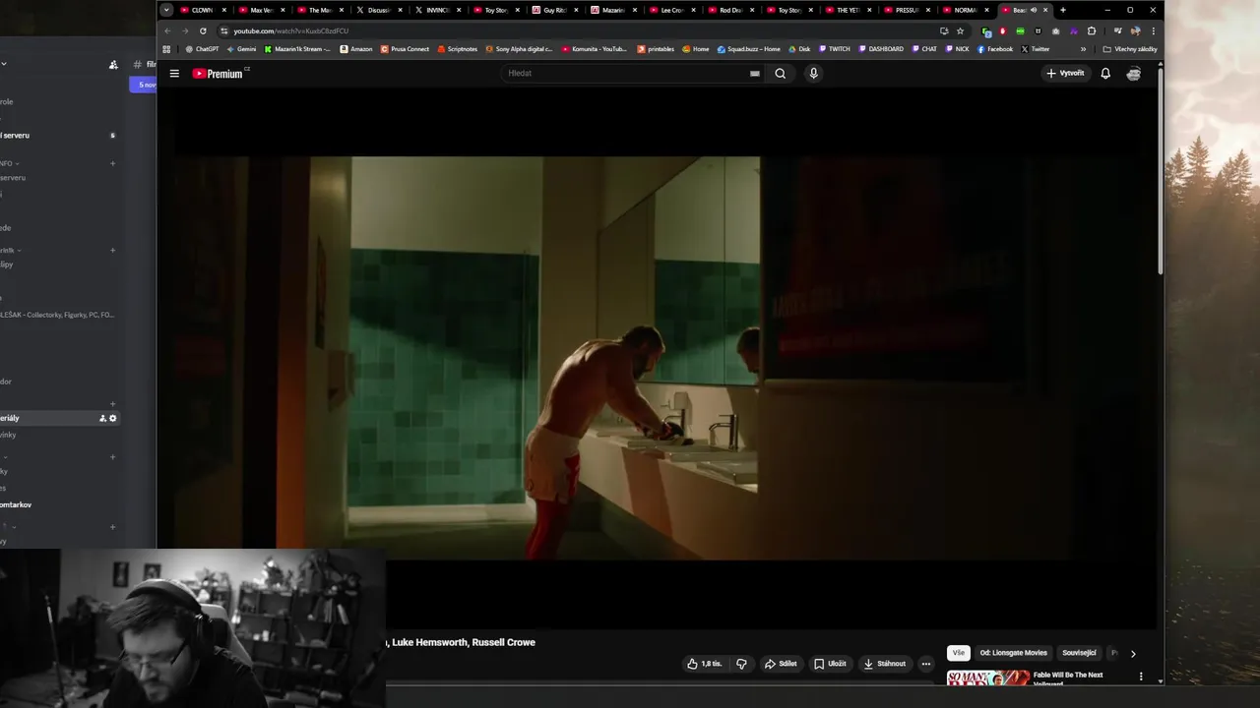Dislike the video with thumbs down
Viewport: 1260px width, 708px height.
coord(741,664)
